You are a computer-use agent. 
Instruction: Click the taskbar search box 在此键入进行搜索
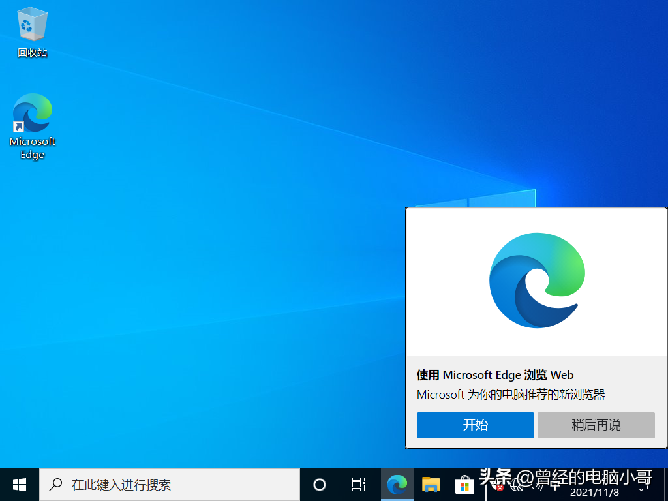[170, 485]
